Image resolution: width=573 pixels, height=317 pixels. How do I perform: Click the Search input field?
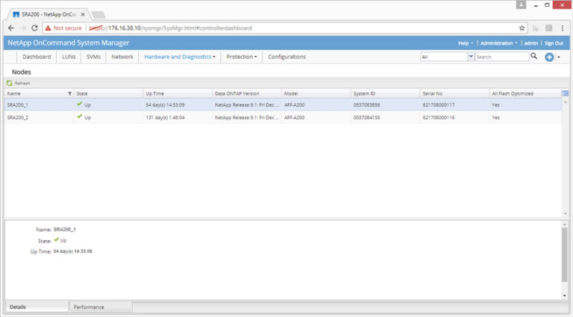click(501, 57)
